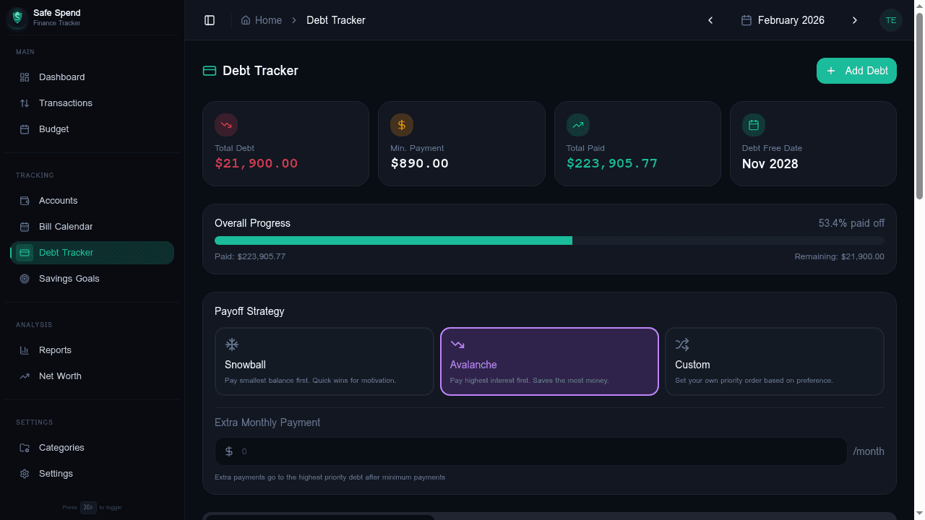Select Budget in the sidebar
This screenshot has width=925, height=520.
point(53,129)
